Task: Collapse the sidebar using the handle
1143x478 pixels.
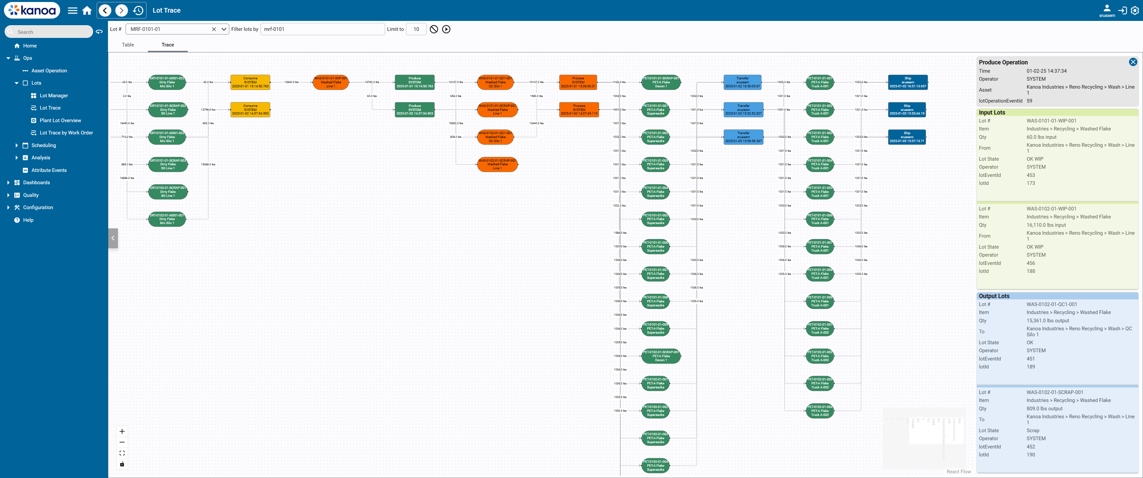Action: point(113,238)
